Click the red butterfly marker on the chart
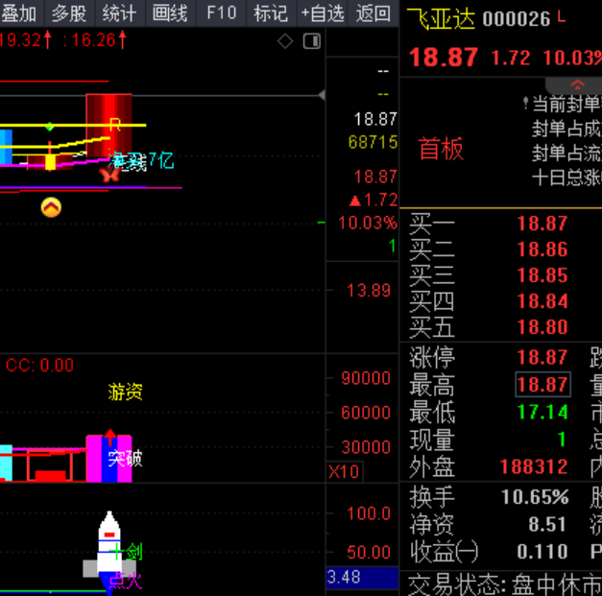Screen dimensions: 602x596 click(x=109, y=175)
